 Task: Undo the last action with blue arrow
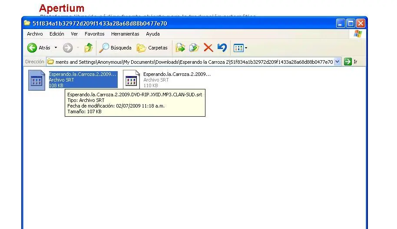[x=222, y=48]
